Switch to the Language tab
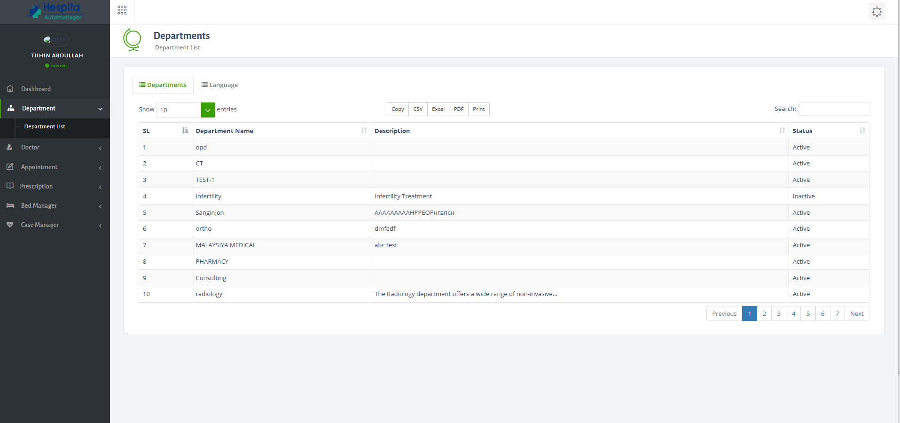 (x=219, y=85)
